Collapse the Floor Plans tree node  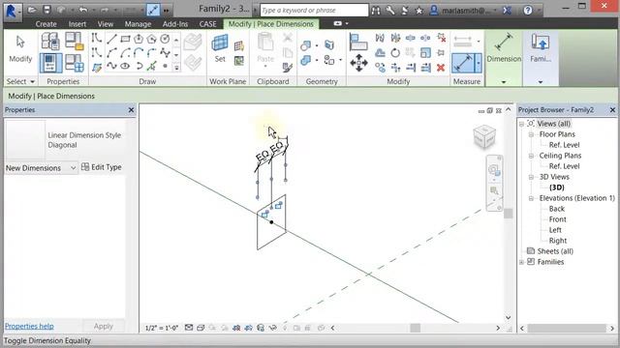532,134
